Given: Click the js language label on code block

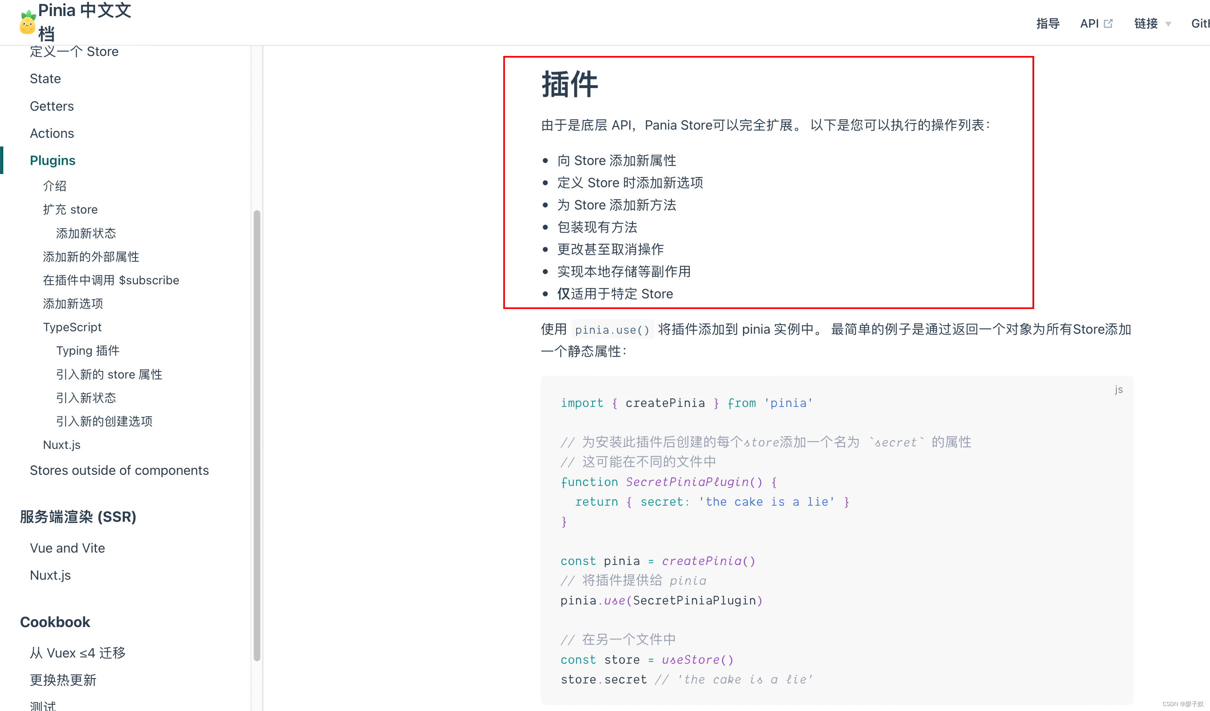Looking at the screenshot, I should point(1119,389).
